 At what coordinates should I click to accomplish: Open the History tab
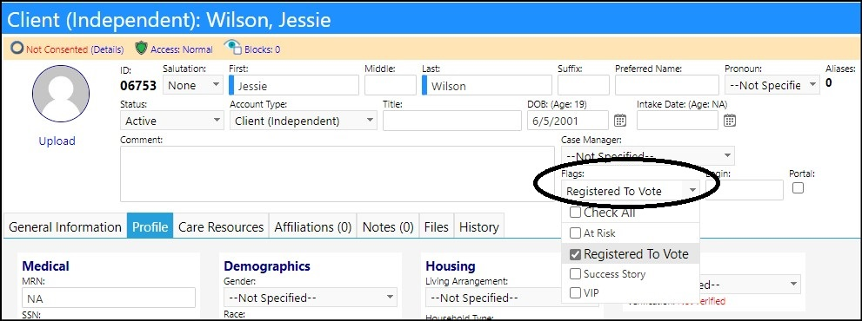click(478, 226)
